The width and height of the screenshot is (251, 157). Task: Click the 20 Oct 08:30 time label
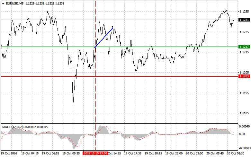pos(236,153)
